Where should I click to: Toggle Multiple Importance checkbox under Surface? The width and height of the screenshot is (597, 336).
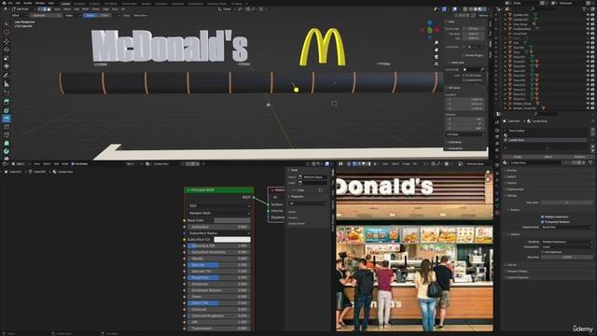542,217
